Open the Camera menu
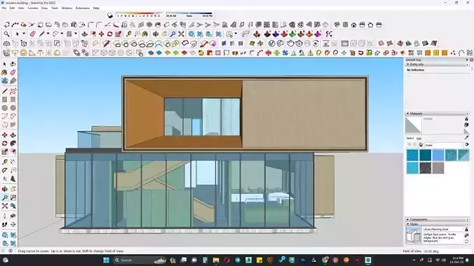 (x=33, y=8)
